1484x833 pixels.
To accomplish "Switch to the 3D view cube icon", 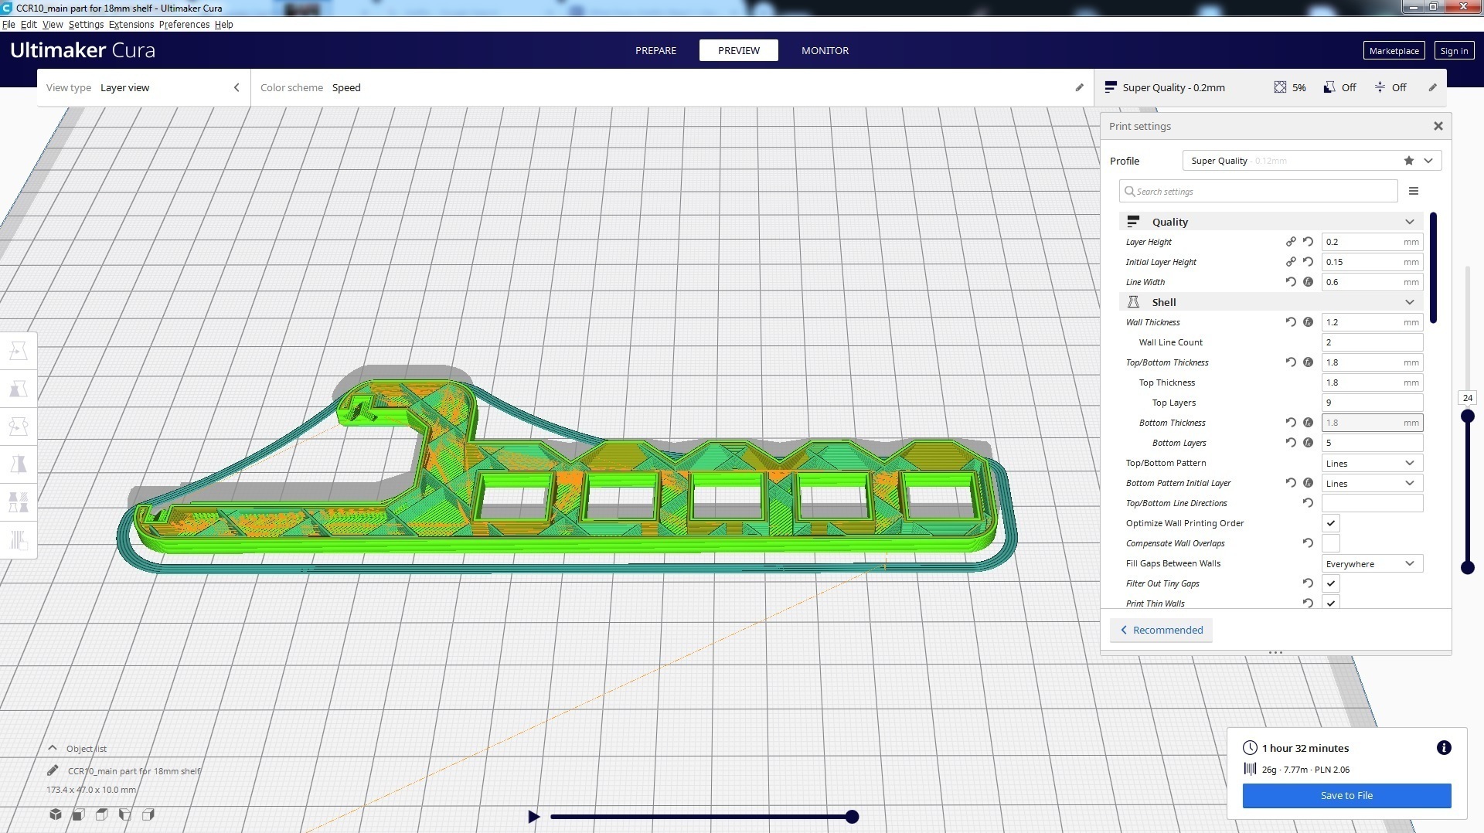I will (56, 814).
